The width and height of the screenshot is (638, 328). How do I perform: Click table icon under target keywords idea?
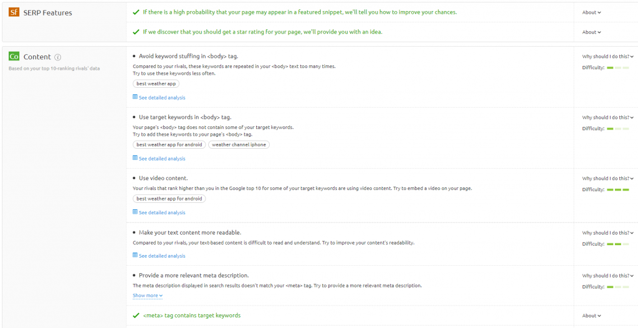pyautogui.click(x=135, y=159)
